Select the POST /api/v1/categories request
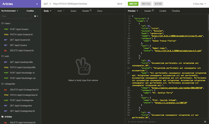This screenshot has width=209, height=124. tap(21, 100)
